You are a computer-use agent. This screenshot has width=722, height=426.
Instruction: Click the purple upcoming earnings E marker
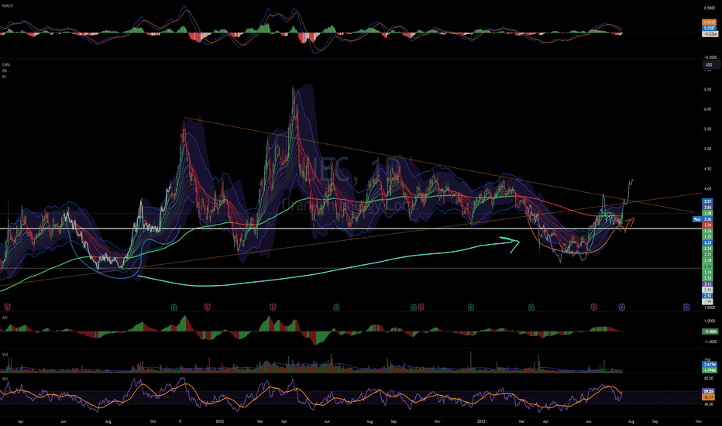(x=686, y=307)
